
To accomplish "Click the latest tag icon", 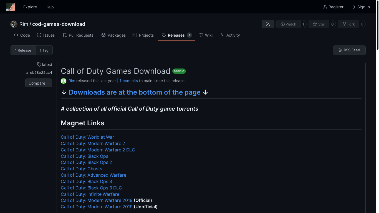I will coord(39,64).
